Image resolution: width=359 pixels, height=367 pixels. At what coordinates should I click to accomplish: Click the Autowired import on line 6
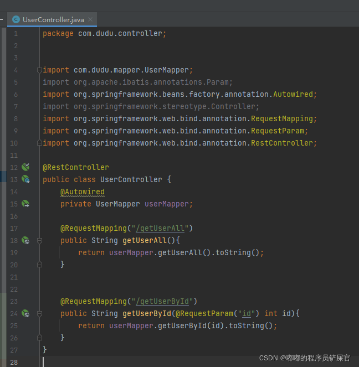point(179,94)
